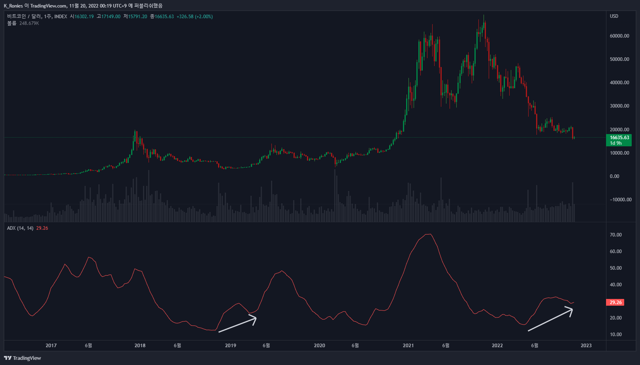Click the 70.00 ADX scale label

tap(616, 235)
